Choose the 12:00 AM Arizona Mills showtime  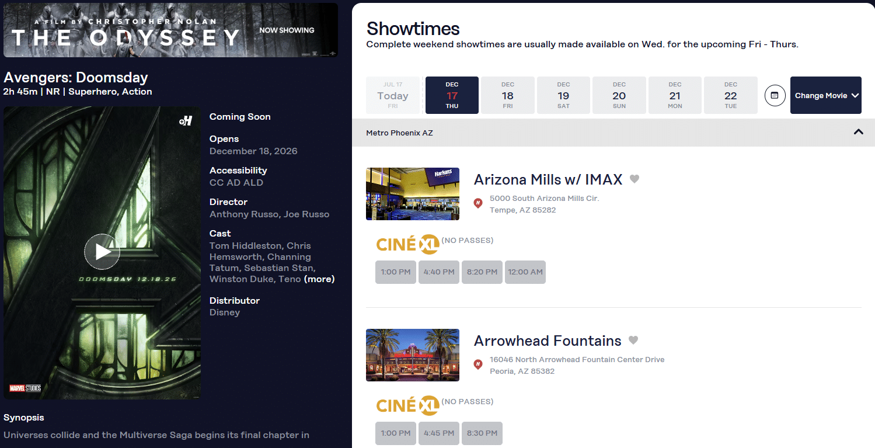coord(525,272)
